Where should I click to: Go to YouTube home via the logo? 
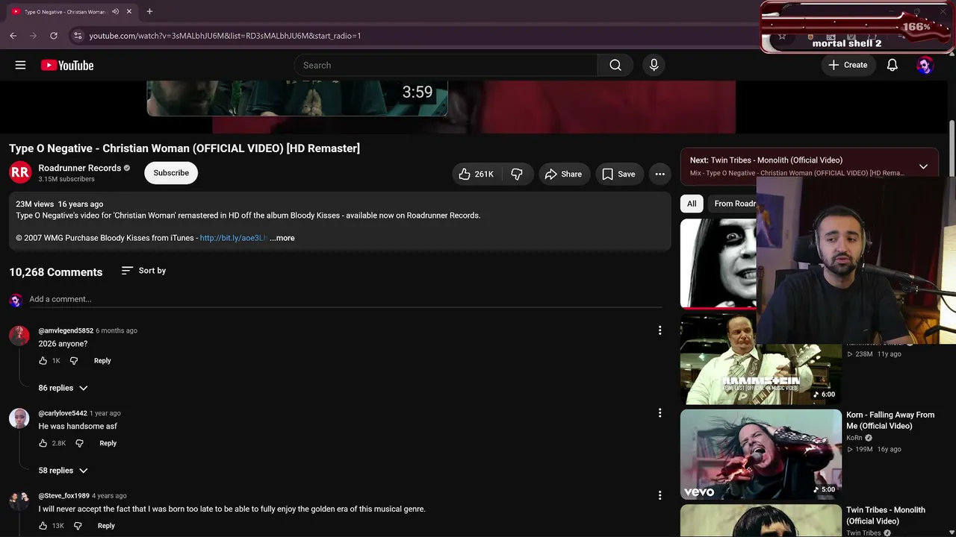coord(67,66)
